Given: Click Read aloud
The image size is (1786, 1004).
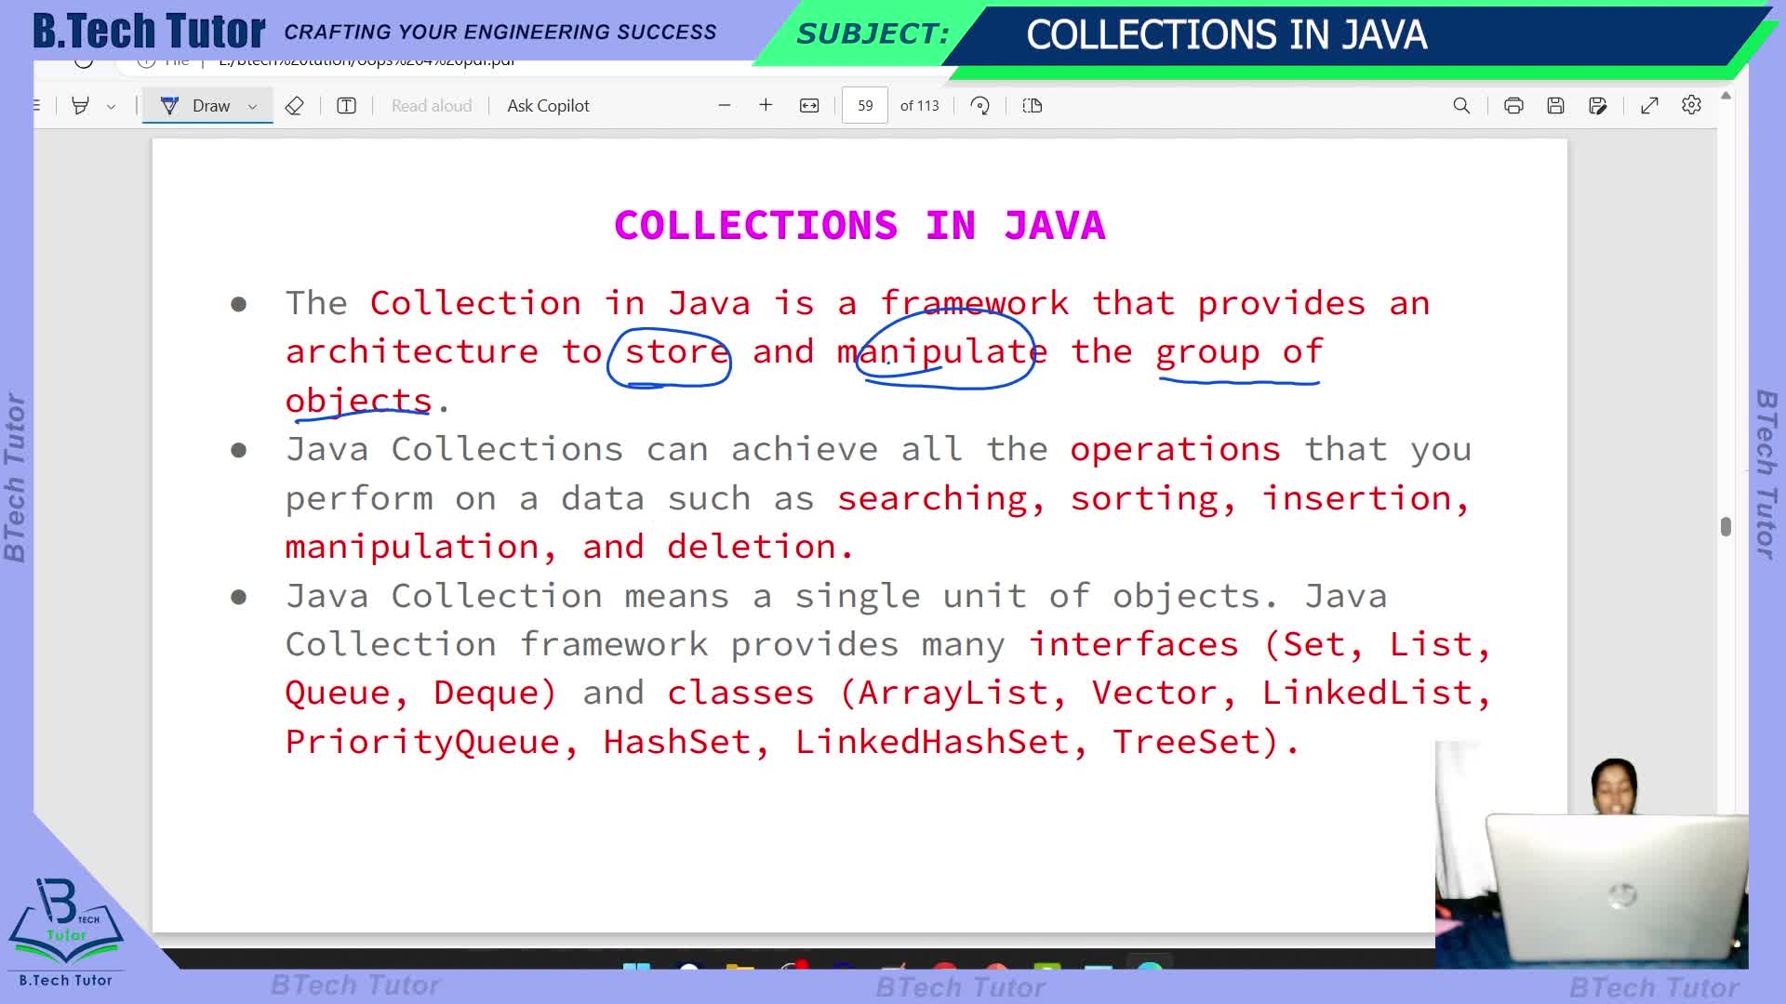Looking at the screenshot, I should coord(432,106).
